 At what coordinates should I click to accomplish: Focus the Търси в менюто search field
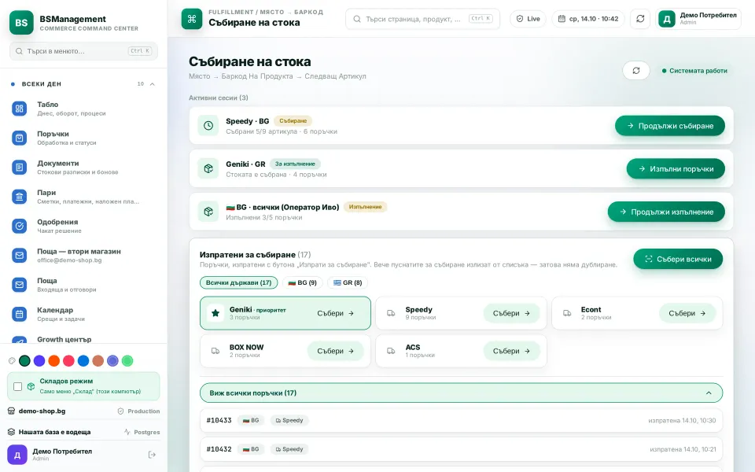tap(84, 51)
